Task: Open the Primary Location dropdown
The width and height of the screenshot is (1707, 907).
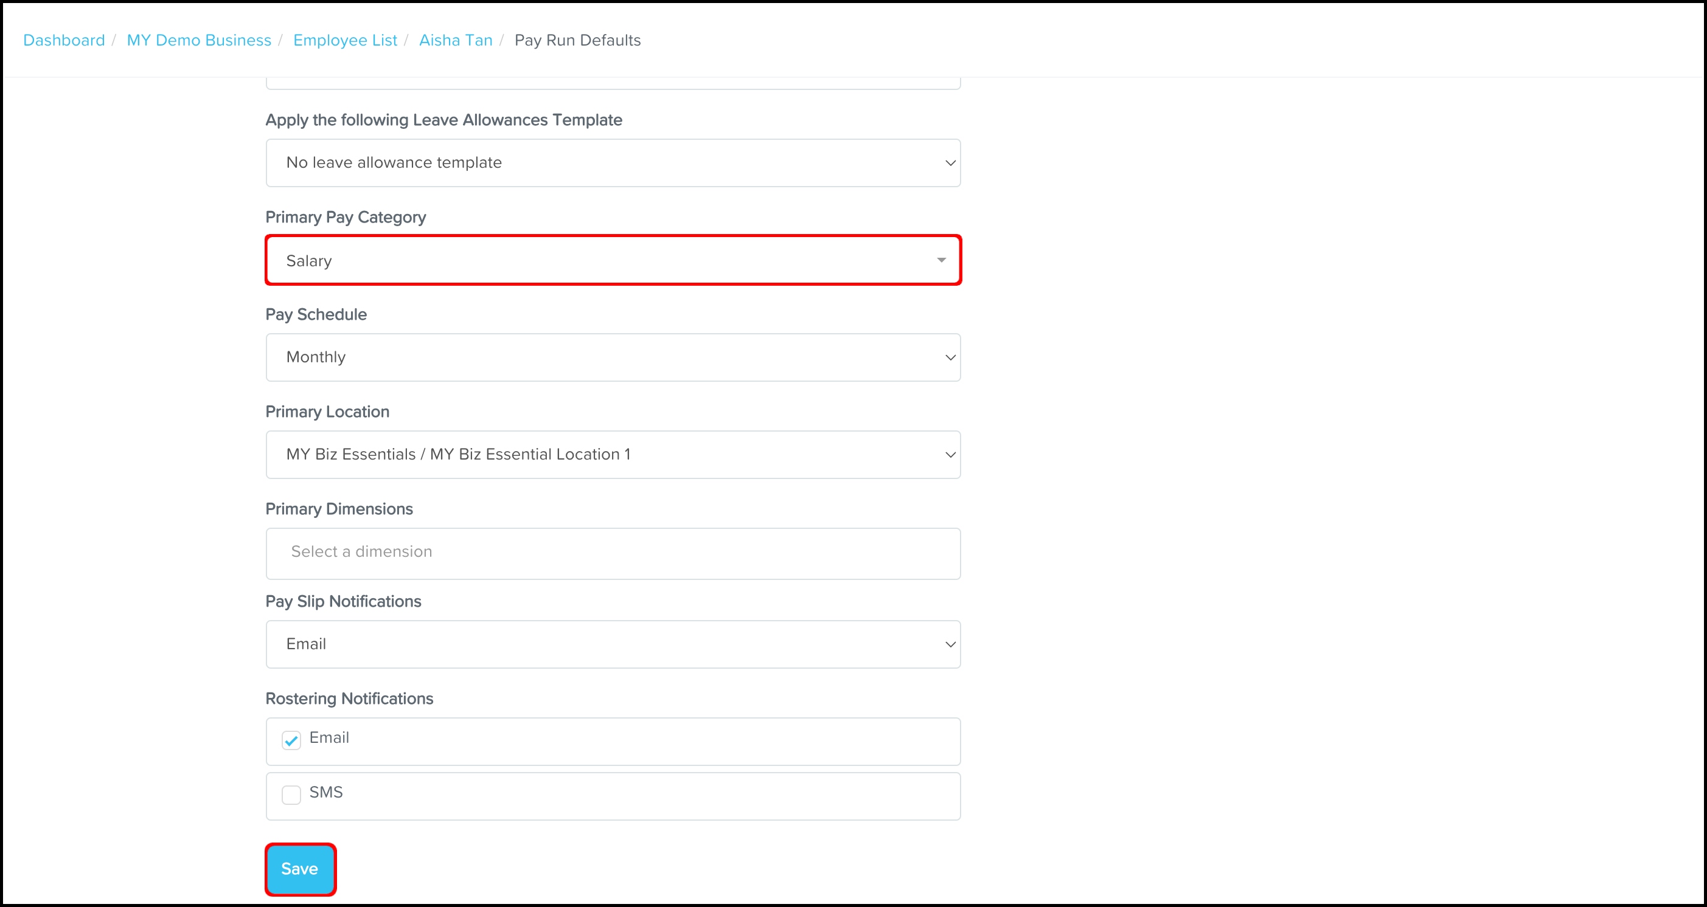Action: [x=612, y=455]
